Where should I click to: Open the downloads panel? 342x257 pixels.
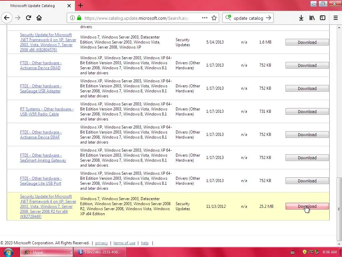point(301,18)
